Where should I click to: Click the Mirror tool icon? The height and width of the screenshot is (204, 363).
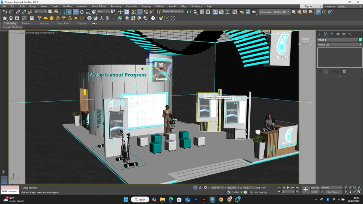189,12
